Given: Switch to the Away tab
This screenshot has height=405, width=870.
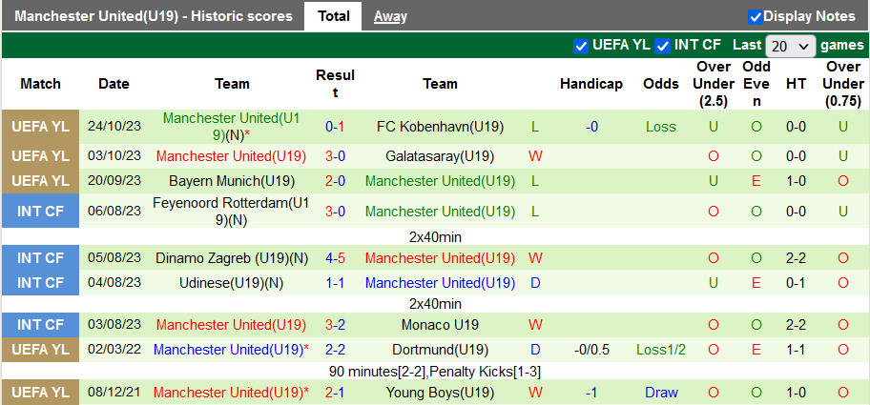Looking at the screenshot, I should pos(390,16).
